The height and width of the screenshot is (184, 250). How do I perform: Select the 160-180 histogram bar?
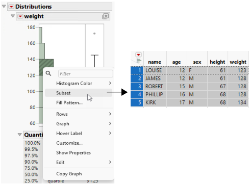point(40,35)
